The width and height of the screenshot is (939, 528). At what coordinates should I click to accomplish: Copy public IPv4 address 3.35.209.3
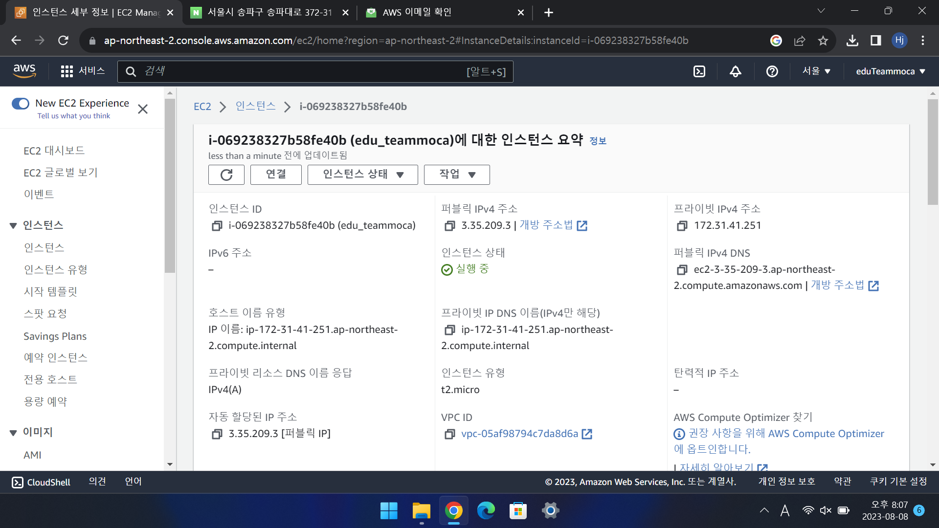point(449,226)
